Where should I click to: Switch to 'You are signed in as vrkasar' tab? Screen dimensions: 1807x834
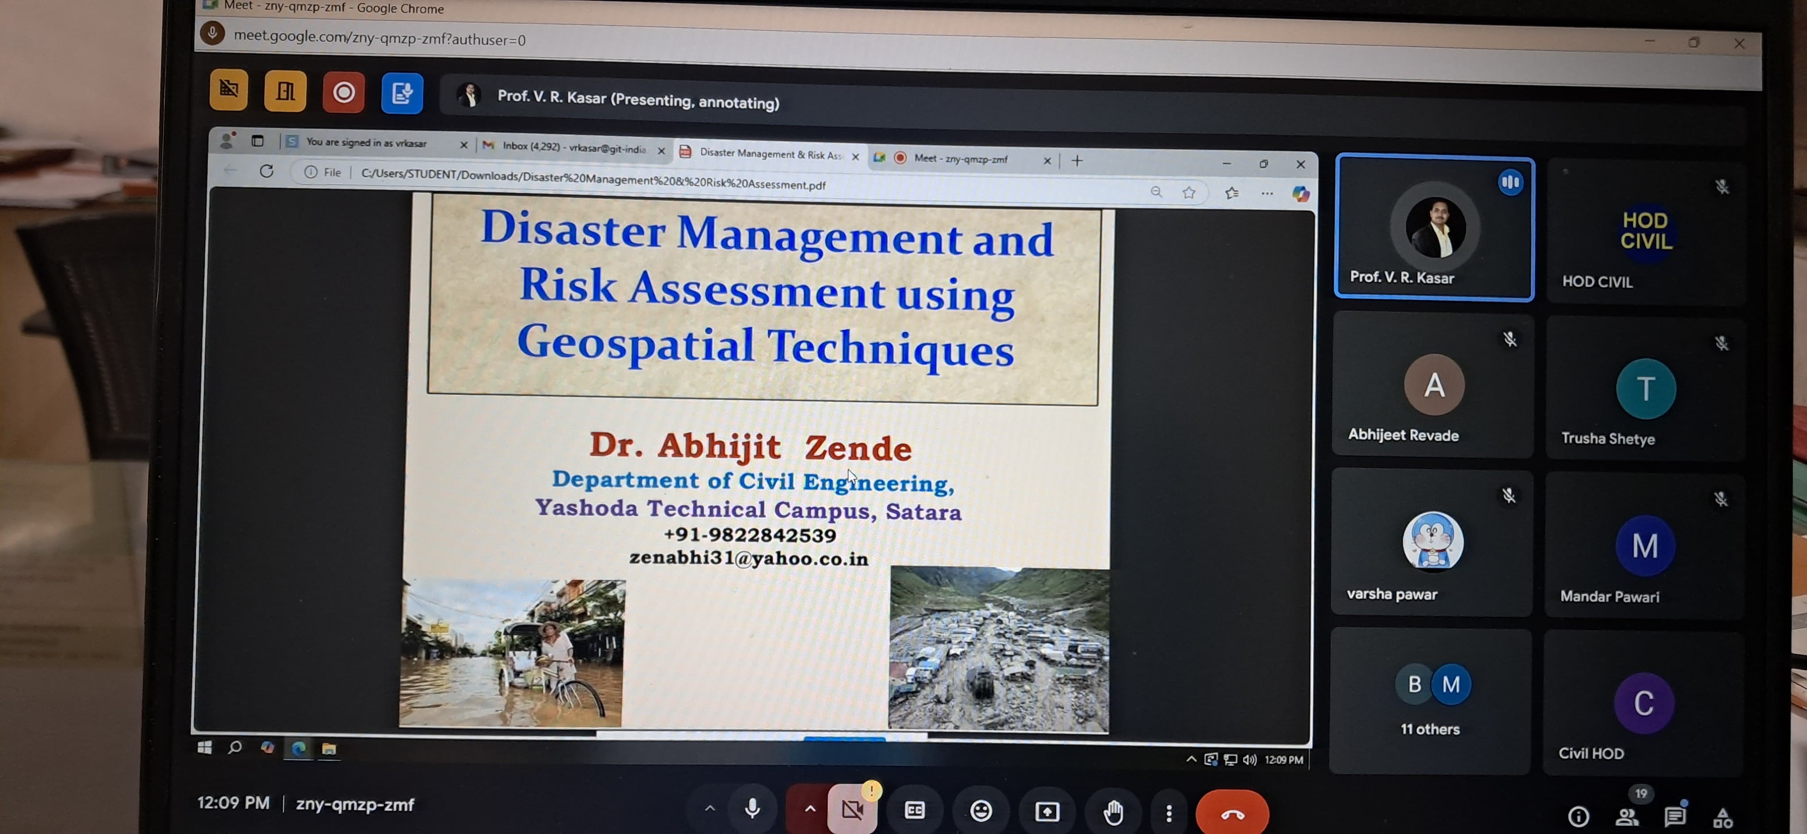pos(366,142)
